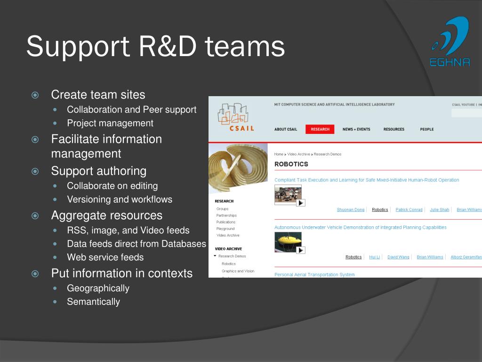
Task: Select Graphics and Vision sidebar item
Action: tap(238, 271)
